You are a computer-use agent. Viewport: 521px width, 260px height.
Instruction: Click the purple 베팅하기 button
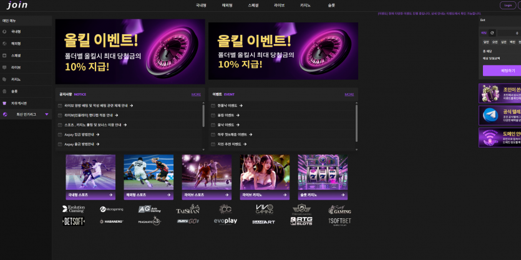(502, 70)
